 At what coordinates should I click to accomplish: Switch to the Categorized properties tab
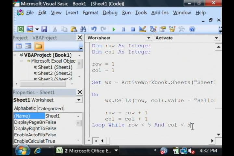click(51, 109)
